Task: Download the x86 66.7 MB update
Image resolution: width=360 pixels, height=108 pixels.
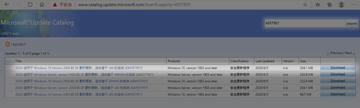Action: pyautogui.click(x=338, y=94)
